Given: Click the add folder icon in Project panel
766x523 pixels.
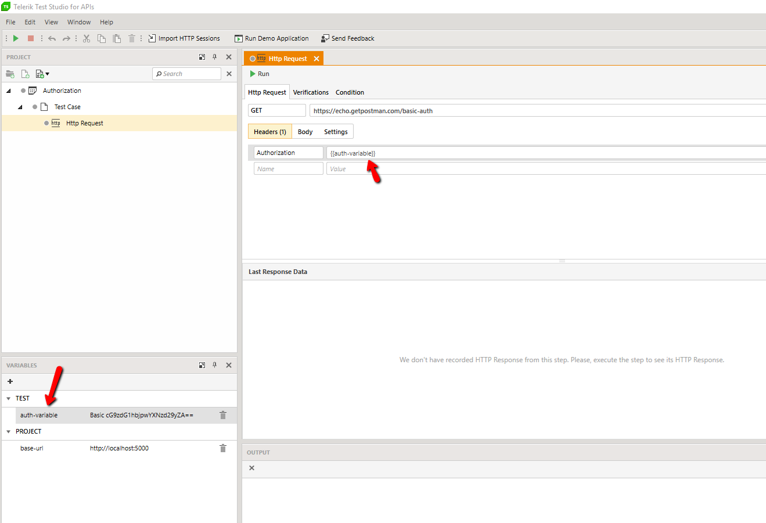Looking at the screenshot, I should point(10,74).
